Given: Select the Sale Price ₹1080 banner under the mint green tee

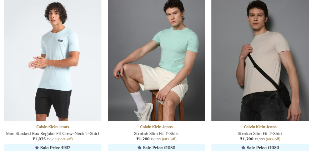Looking at the screenshot, I should click(156, 147).
